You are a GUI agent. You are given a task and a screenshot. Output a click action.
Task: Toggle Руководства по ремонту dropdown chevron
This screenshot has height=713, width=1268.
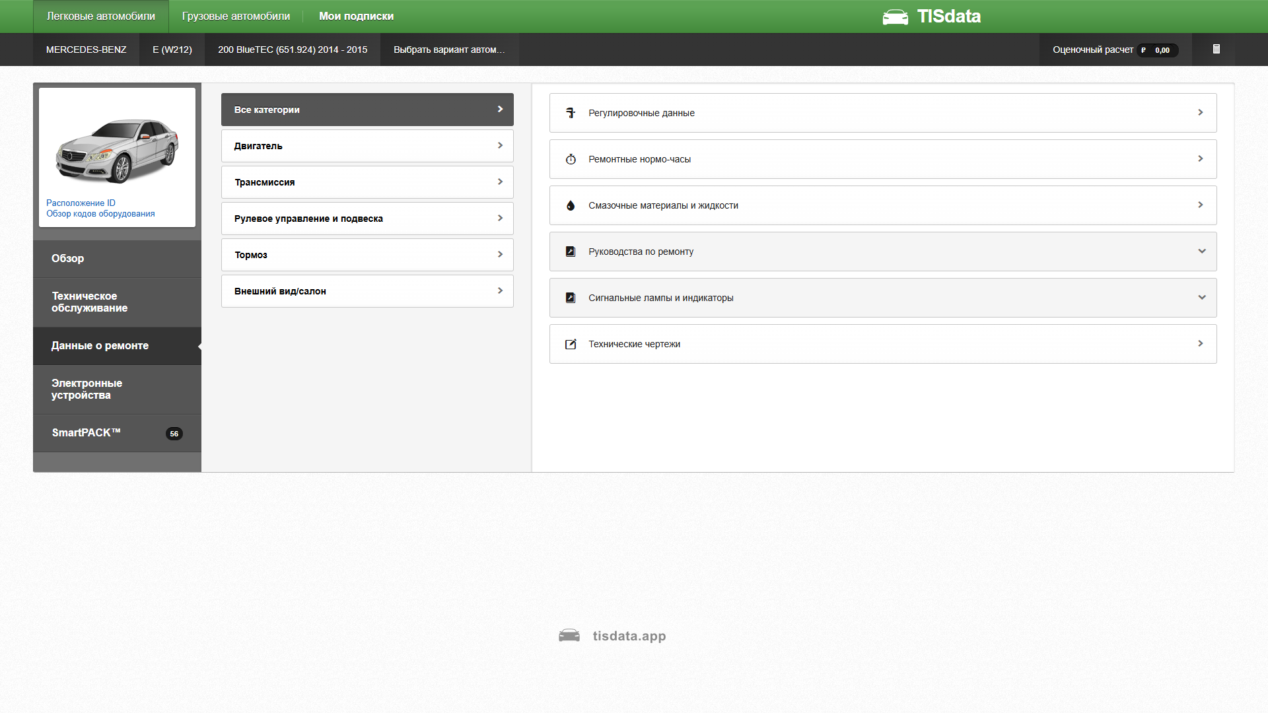1202,251
